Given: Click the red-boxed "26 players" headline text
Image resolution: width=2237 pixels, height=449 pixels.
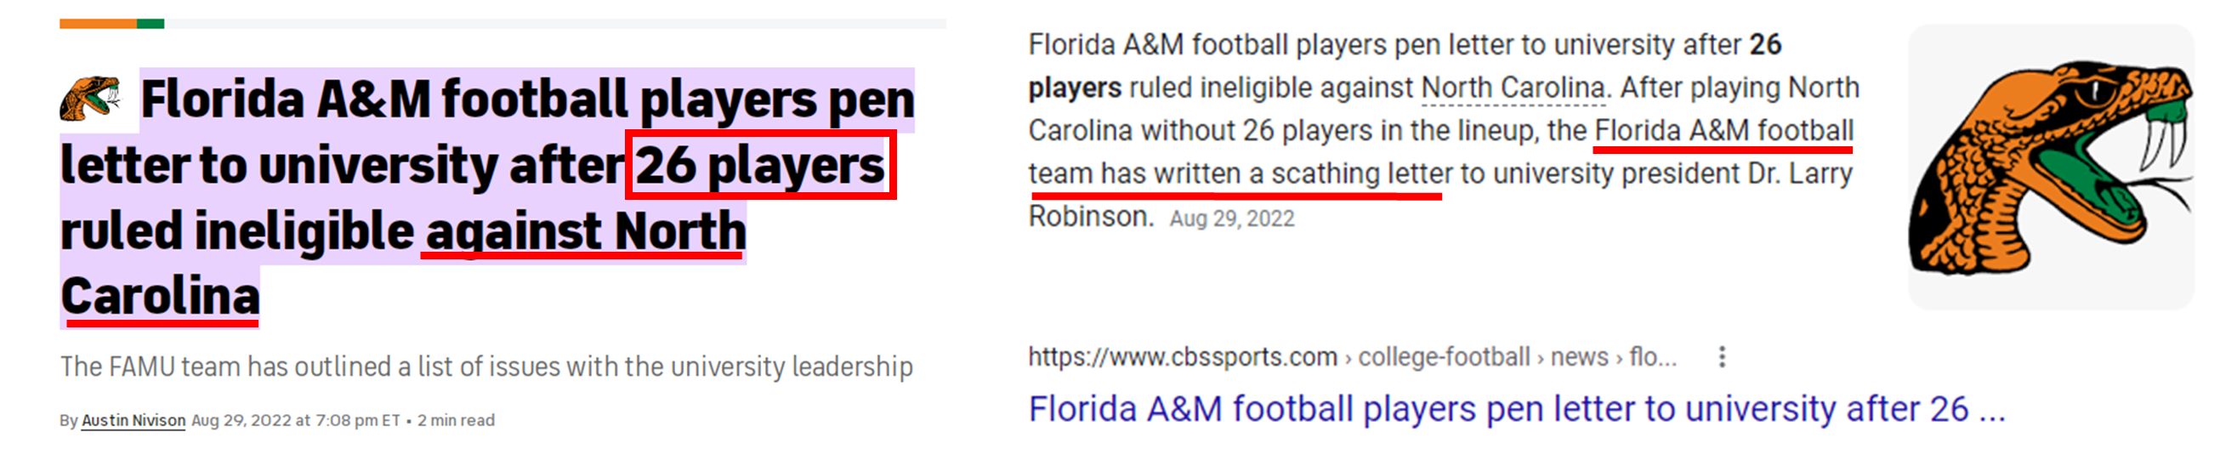Looking at the screenshot, I should 760,165.
